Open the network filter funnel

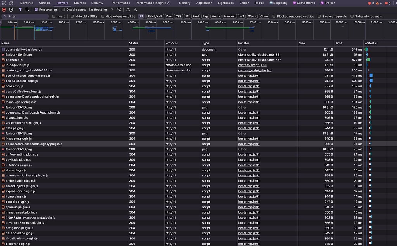pyautogui.click(x=21, y=10)
